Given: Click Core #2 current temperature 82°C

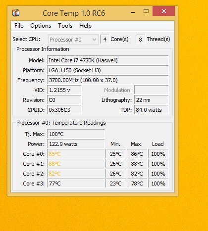Looking at the screenshot, I should pos(76,174).
